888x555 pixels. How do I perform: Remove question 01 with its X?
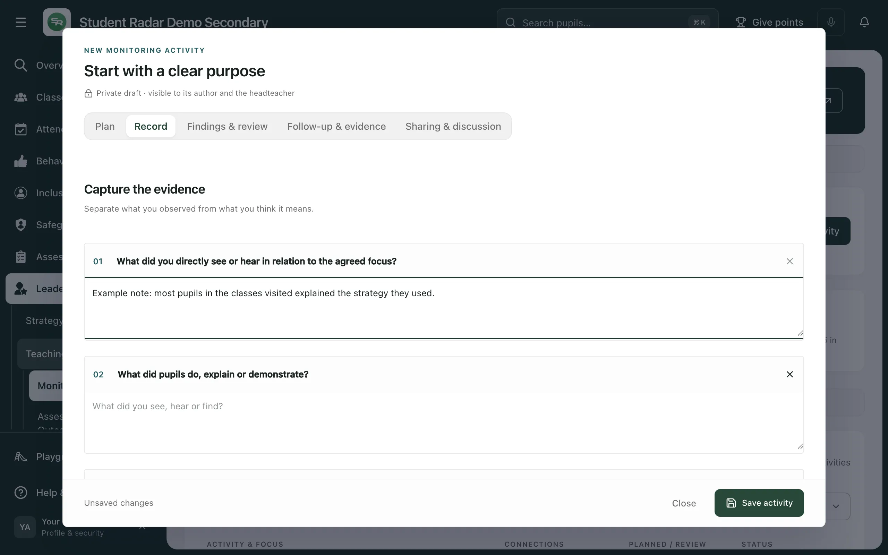click(789, 261)
